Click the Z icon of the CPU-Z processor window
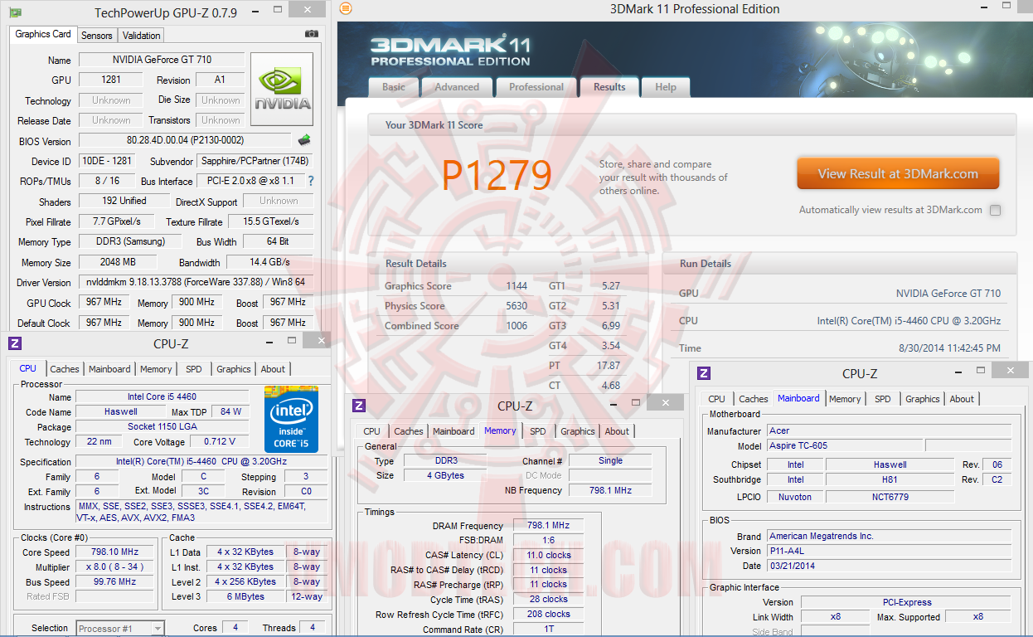The image size is (1033, 637). point(15,343)
